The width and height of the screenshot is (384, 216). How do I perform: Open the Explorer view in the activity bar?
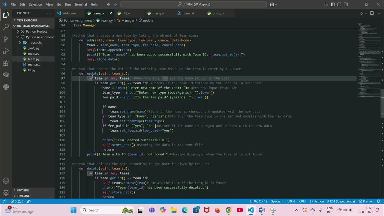click(x=6, y=15)
